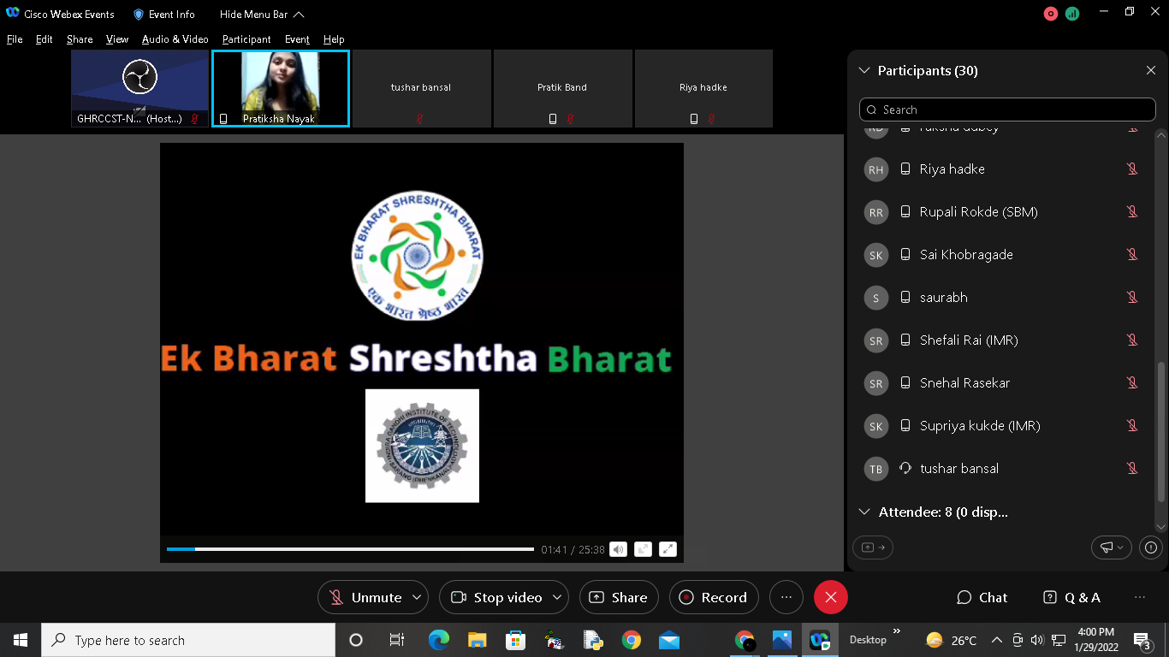Stop your video
The width and height of the screenshot is (1169, 657).
point(496,597)
